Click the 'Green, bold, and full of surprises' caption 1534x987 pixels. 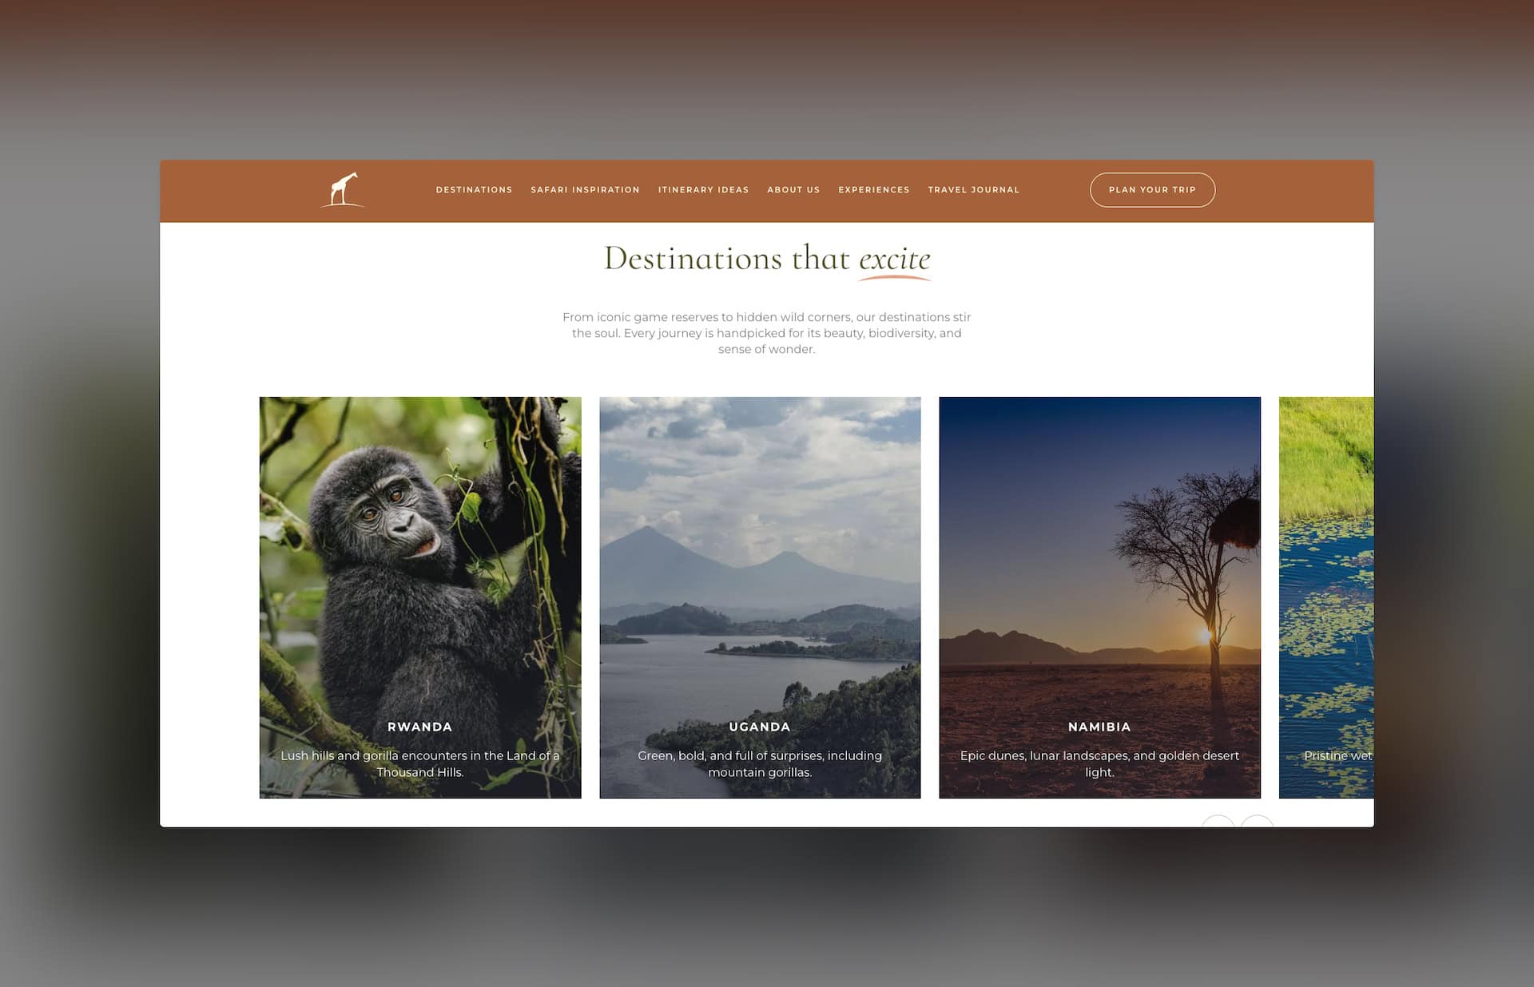pos(759,763)
